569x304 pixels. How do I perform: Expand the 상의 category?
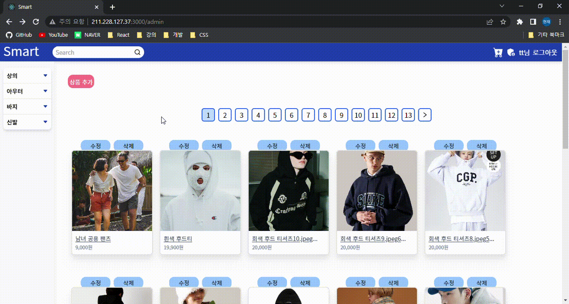(x=27, y=76)
